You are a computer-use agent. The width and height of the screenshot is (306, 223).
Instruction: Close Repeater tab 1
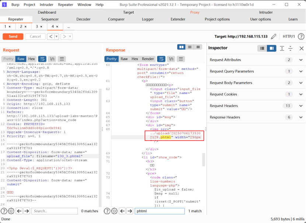click(x=10, y=27)
